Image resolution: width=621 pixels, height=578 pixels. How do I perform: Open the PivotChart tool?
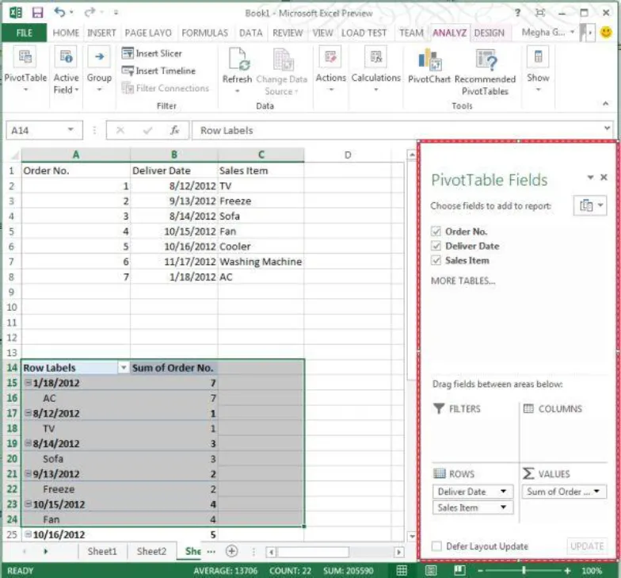point(429,59)
